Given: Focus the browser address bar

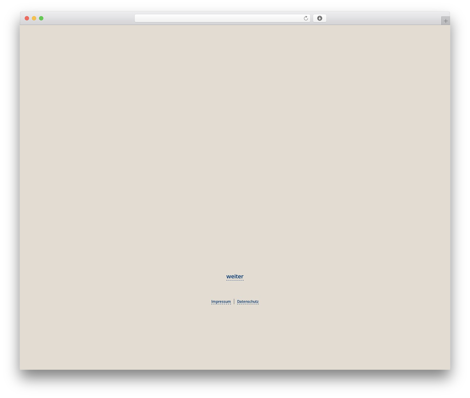Looking at the screenshot, I should [222, 18].
